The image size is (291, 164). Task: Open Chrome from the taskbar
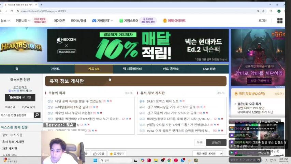pos(169,160)
